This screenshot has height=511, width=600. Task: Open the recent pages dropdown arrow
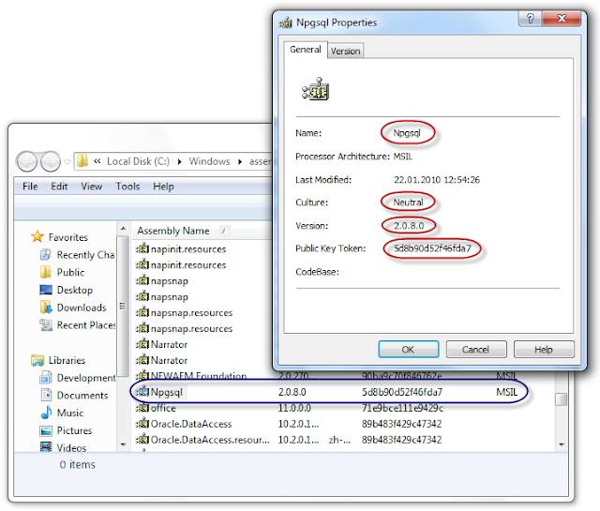coord(67,162)
